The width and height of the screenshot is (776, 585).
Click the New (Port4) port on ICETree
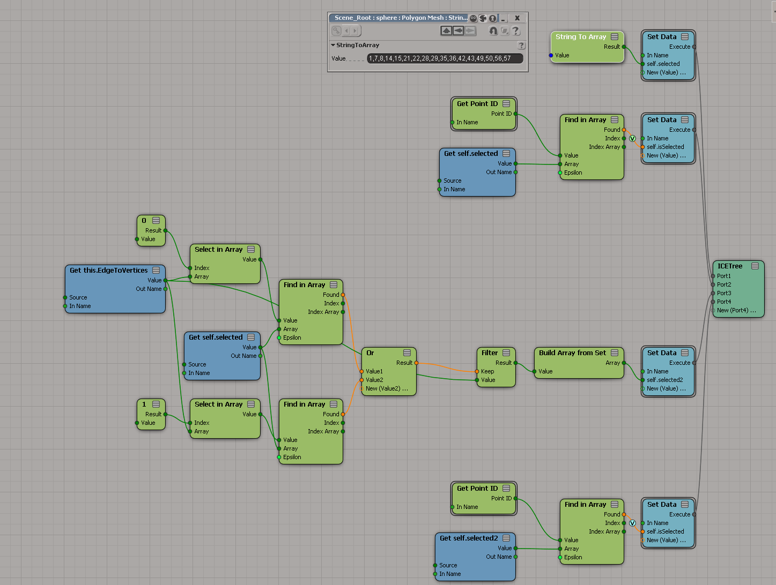click(x=736, y=310)
